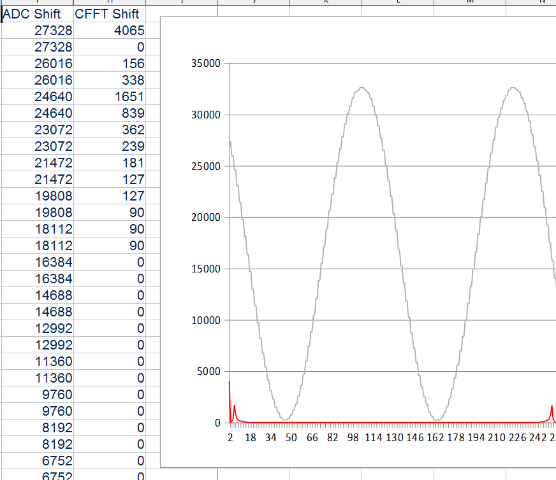Image resolution: width=556 pixels, height=480 pixels.
Task: Click the 27328 cell beside 4065
Action: coord(37,31)
